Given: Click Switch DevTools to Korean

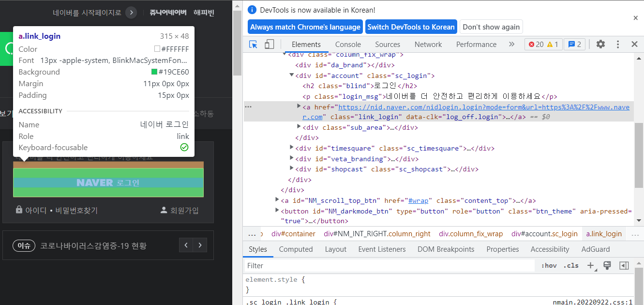Looking at the screenshot, I should (411, 27).
